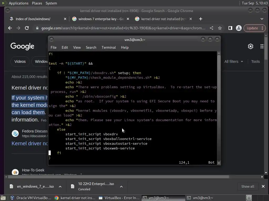Open the search Tools button
This screenshot has height=201, width=269.
pos(255,62)
